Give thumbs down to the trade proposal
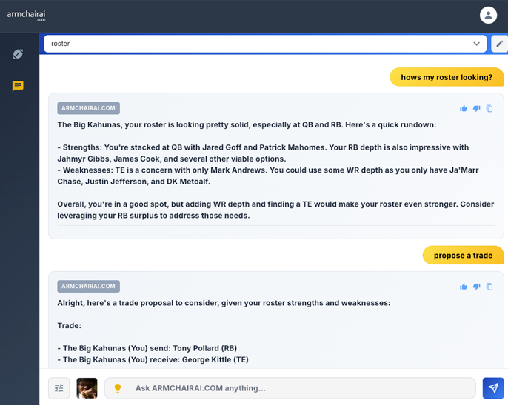The height and width of the screenshot is (406, 508). (476, 287)
